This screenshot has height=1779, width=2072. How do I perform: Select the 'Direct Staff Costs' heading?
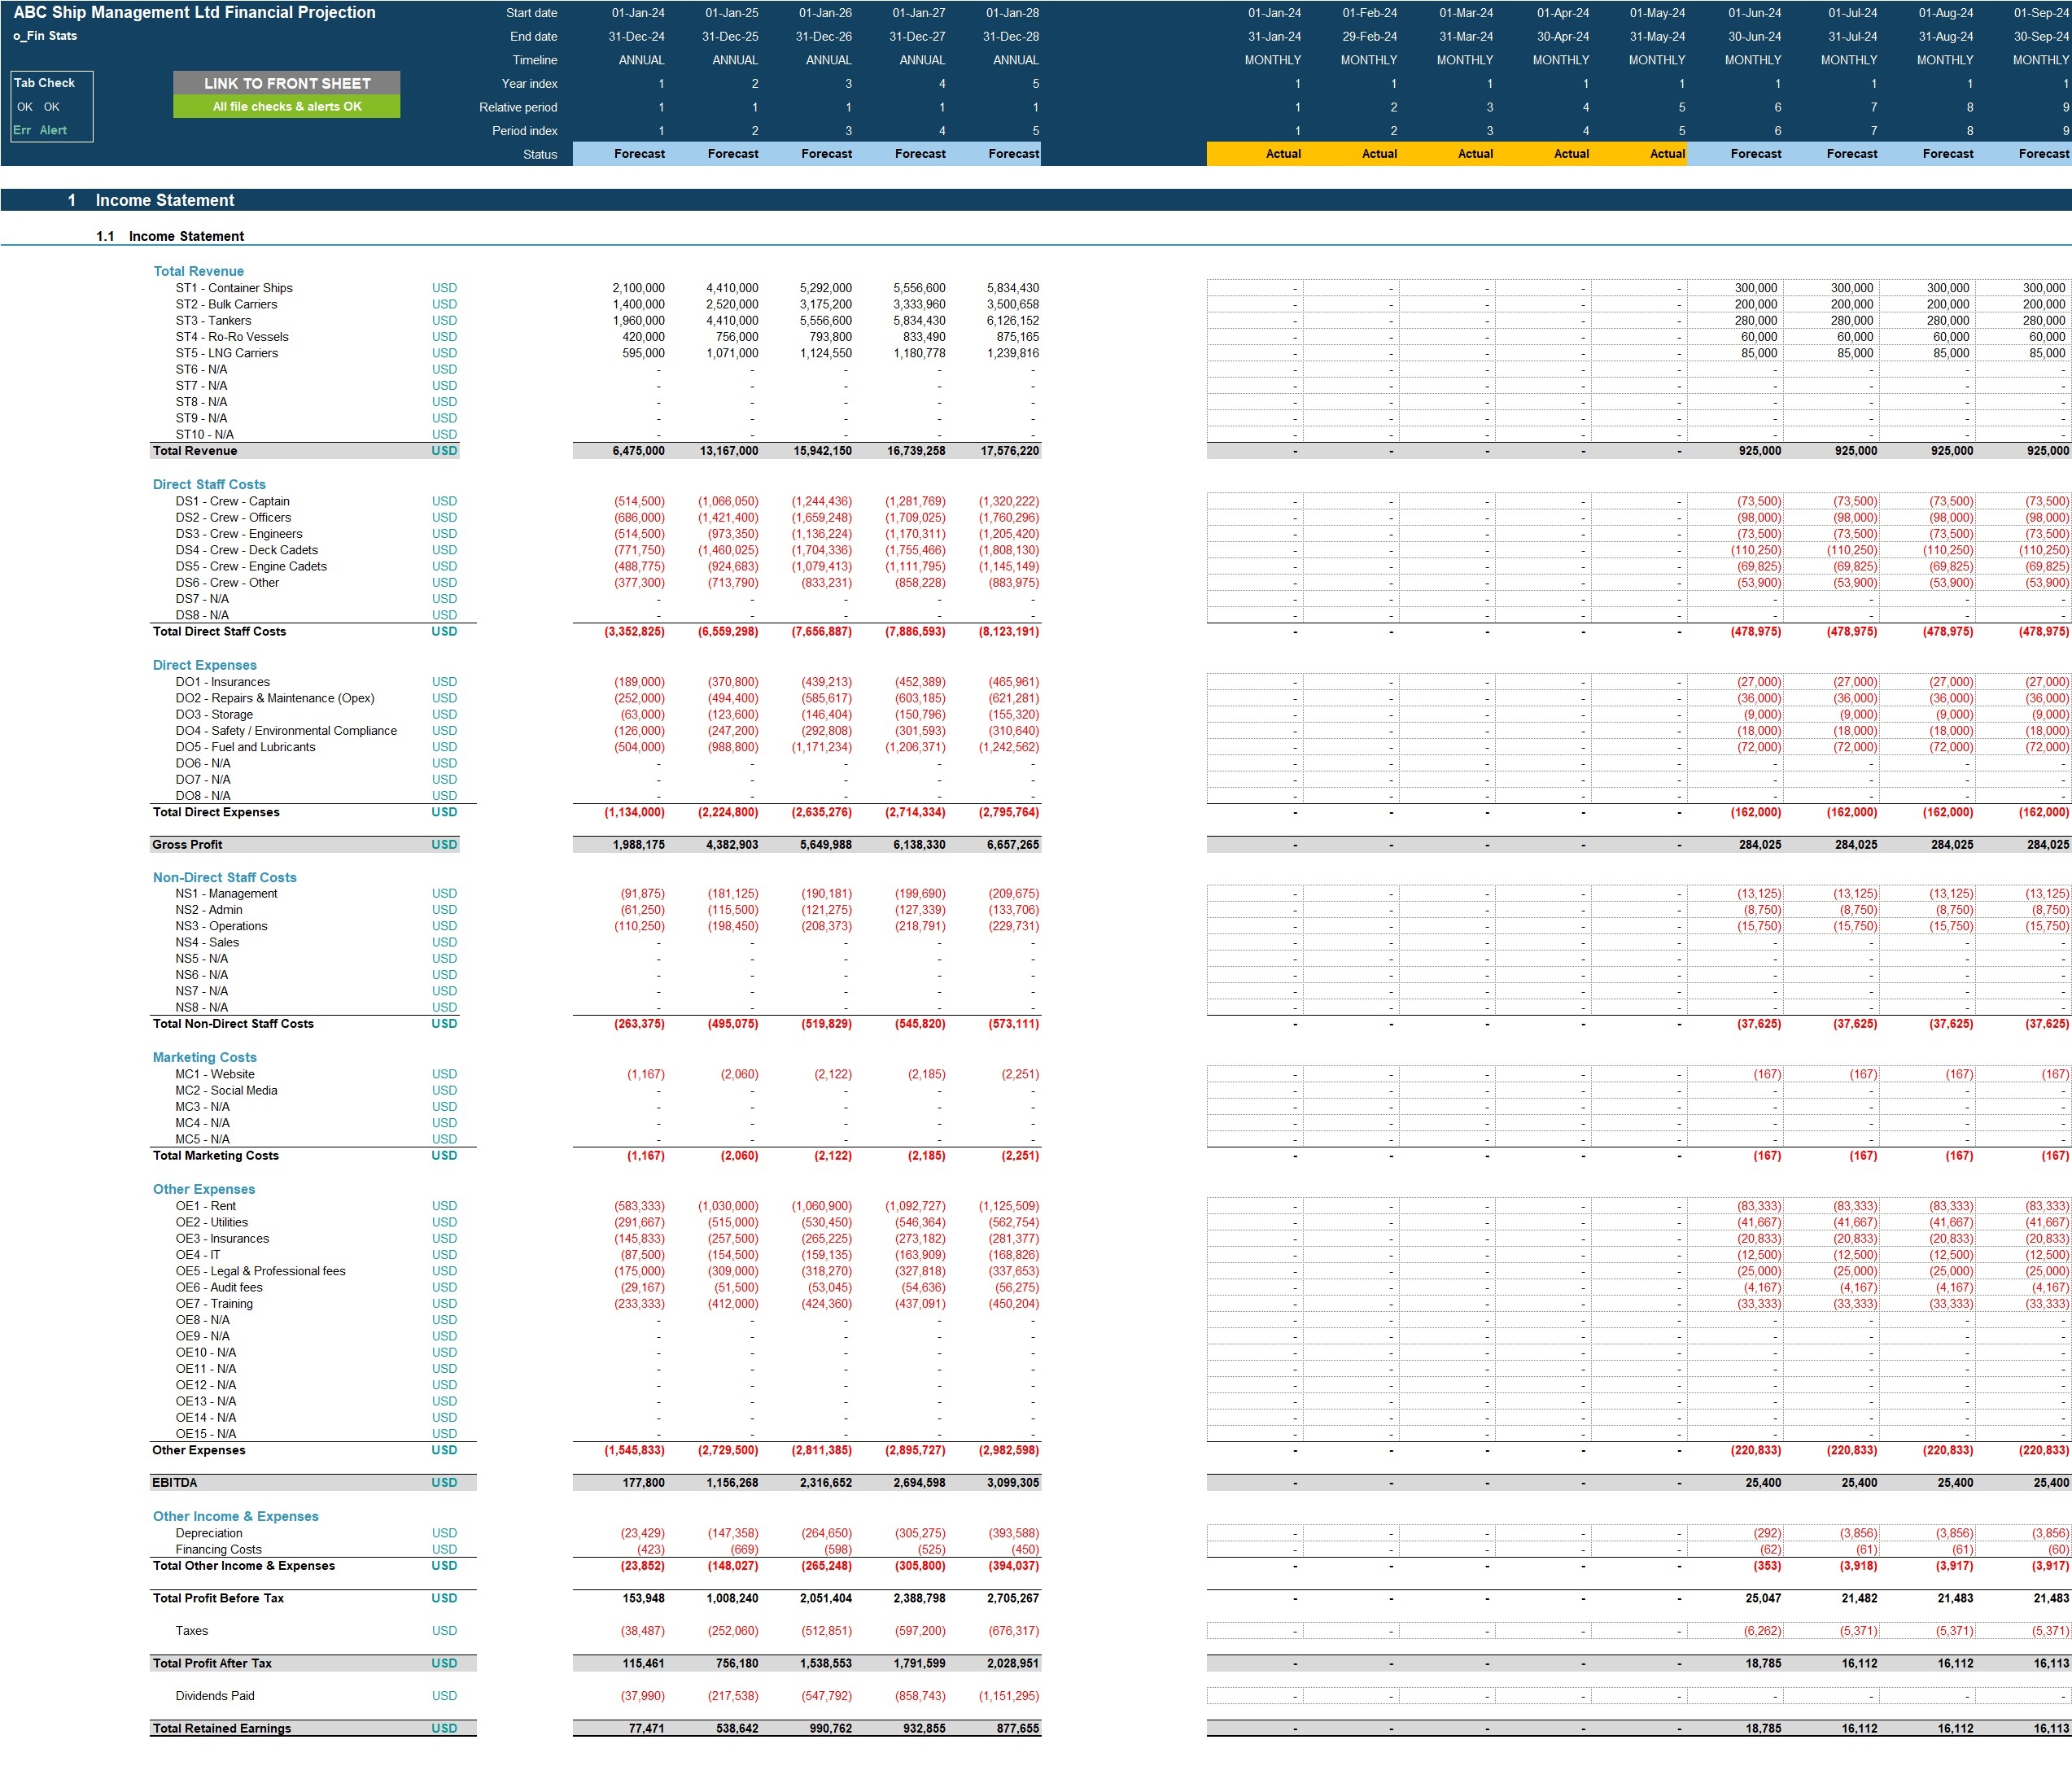(209, 484)
